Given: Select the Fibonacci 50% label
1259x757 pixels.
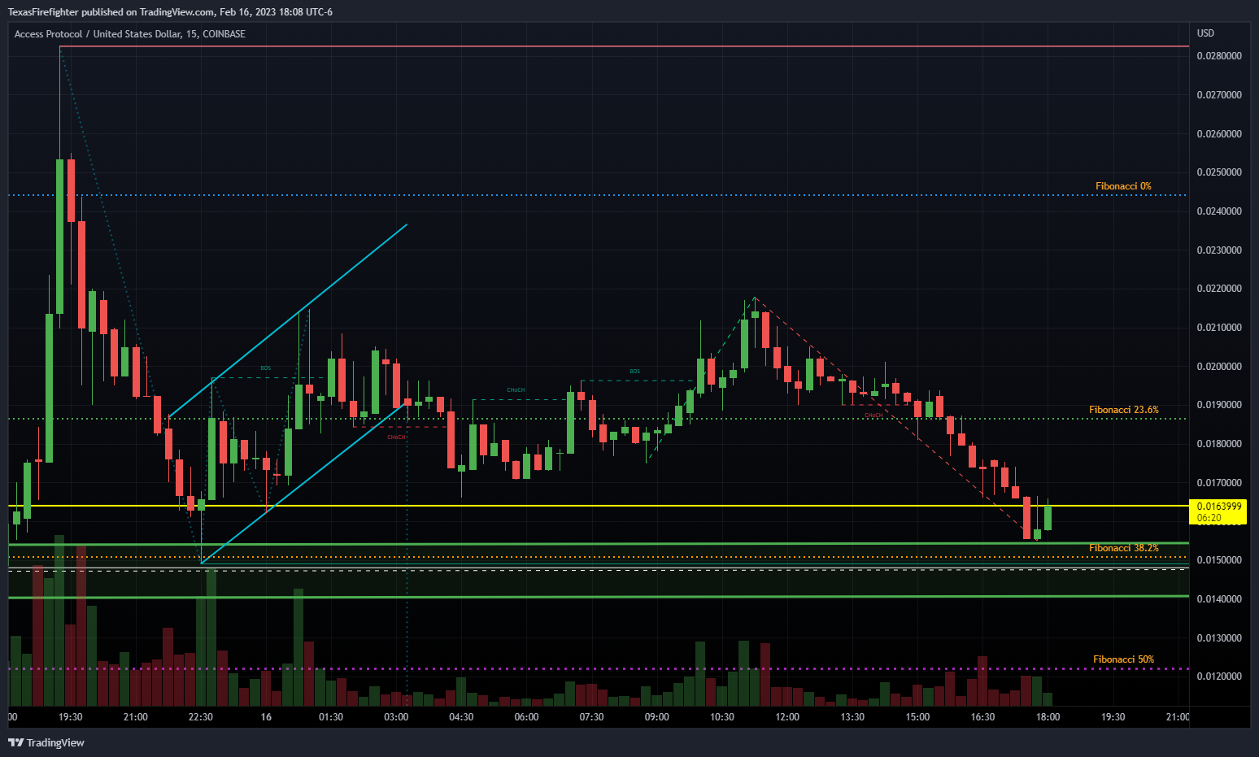Looking at the screenshot, I should pos(1124,659).
